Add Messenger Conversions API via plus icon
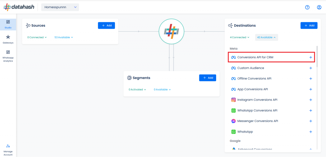 click(311, 121)
